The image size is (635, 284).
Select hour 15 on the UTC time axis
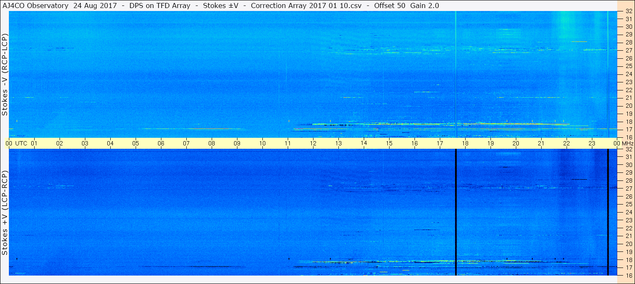pos(389,143)
